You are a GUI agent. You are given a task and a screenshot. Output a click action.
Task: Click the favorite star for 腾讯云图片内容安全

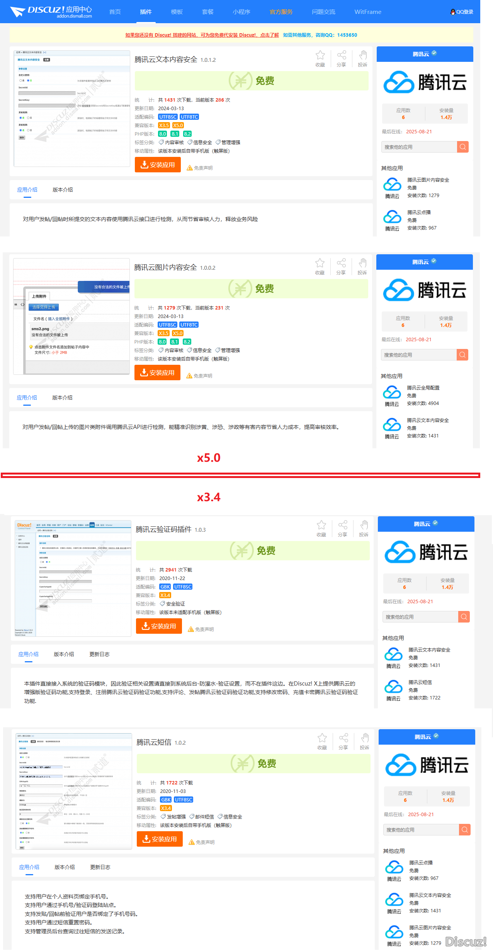[320, 263]
